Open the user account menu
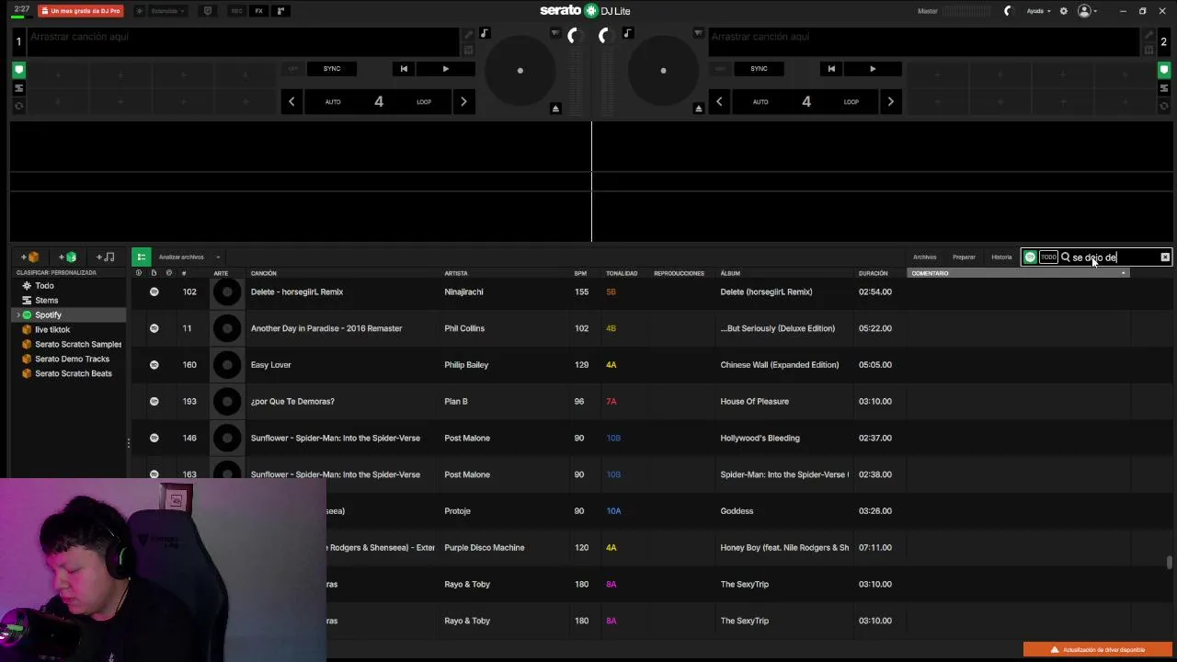The height and width of the screenshot is (662, 1177). pyautogui.click(x=1088, y=11)
